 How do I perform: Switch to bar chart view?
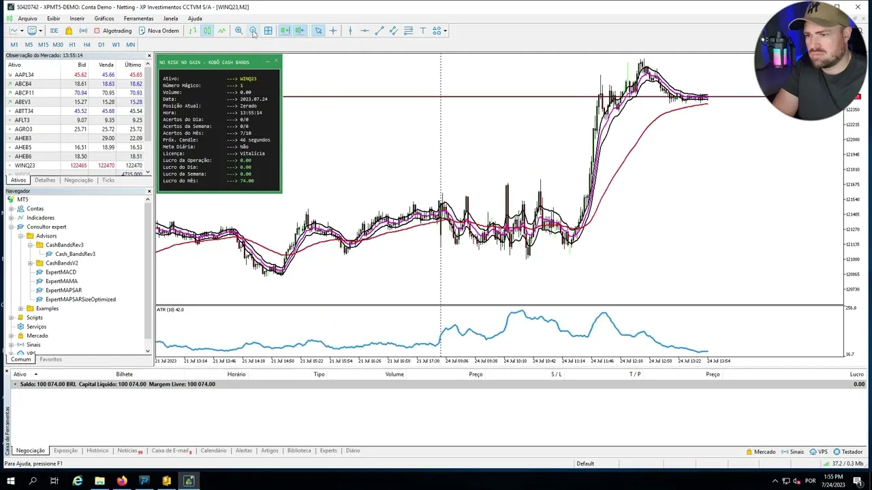click(193, 31)
